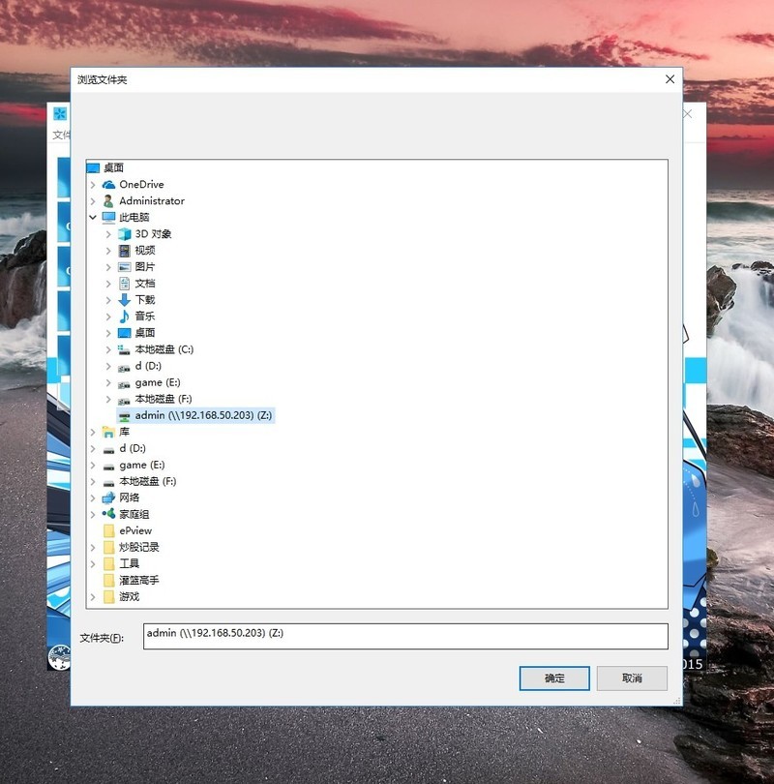Close the background application window
Image resolution: width=774 pixels, height=784 pixels.
688,114
